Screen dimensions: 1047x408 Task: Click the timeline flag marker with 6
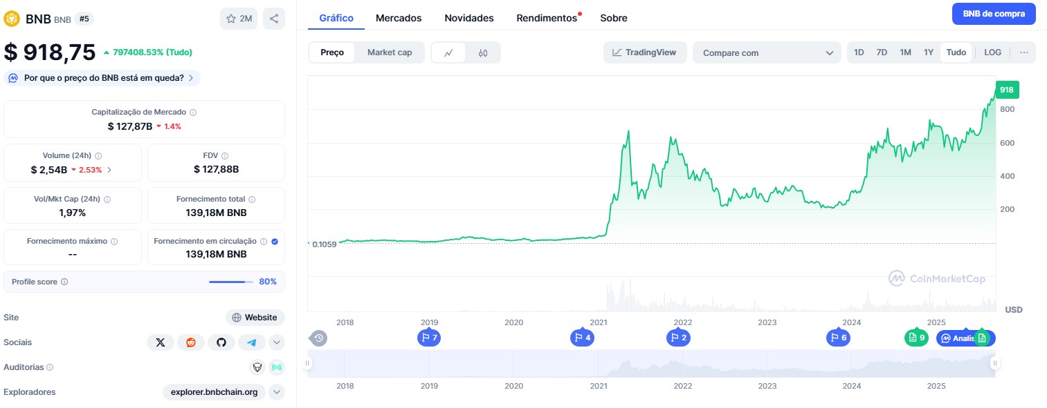tap(838, 338)
